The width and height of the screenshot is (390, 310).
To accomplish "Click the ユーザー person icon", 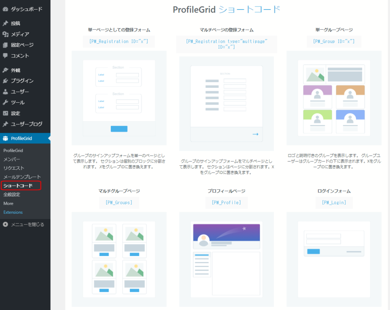I will coord(5,92).
